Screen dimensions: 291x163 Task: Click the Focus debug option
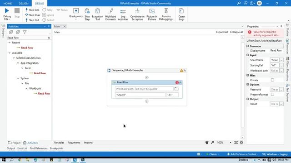coord(62,10)
